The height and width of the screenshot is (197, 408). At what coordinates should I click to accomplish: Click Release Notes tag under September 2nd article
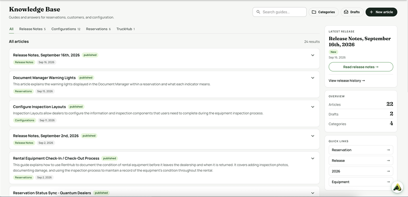click(x=24, y=143)
